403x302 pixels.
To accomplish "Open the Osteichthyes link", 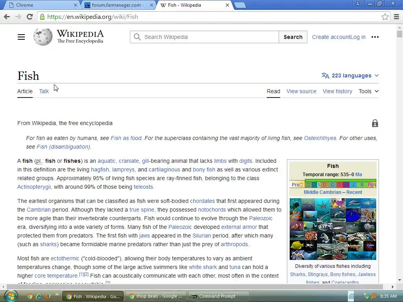I will coord(320,138).
